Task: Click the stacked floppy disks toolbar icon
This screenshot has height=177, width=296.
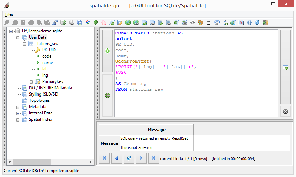Action: point(79,22)
